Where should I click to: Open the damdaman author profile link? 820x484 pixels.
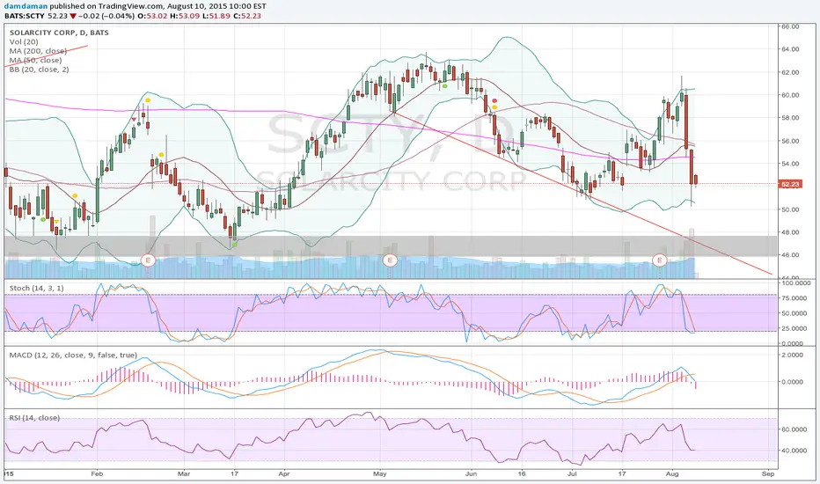coord(26,6)
